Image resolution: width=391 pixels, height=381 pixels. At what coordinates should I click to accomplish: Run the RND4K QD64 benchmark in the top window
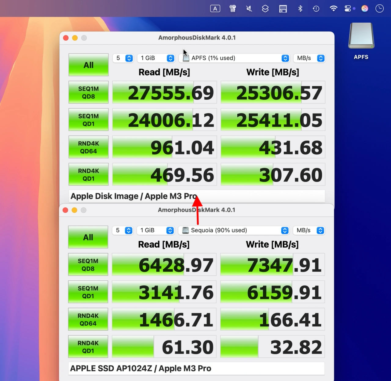[x=88, y=147]
